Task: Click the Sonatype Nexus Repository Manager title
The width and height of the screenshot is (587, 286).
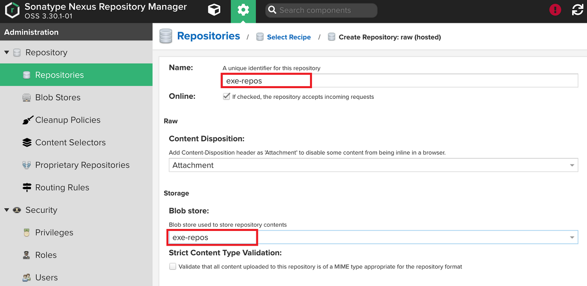Action: pyautogui.click(x=106, y=7)
